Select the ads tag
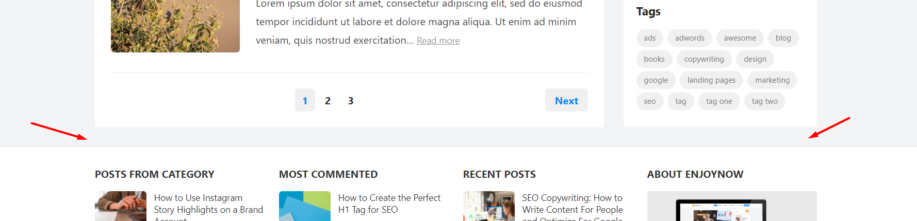Viewport: 917px width, 221px height. point(650,38)
